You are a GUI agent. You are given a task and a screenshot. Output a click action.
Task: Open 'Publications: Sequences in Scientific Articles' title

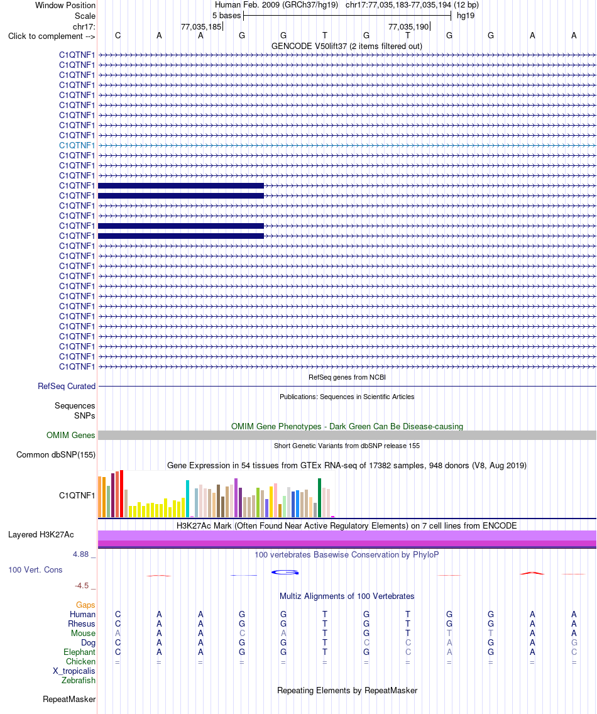pos(347,397)
